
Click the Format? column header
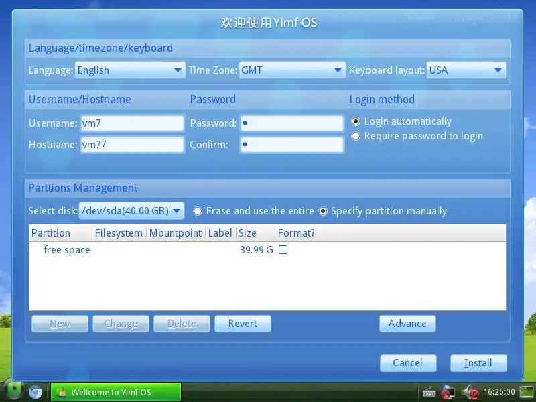point(296,233)
